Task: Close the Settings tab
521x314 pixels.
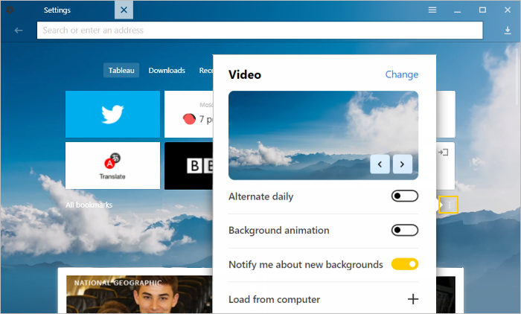Action: coord(124,10)
